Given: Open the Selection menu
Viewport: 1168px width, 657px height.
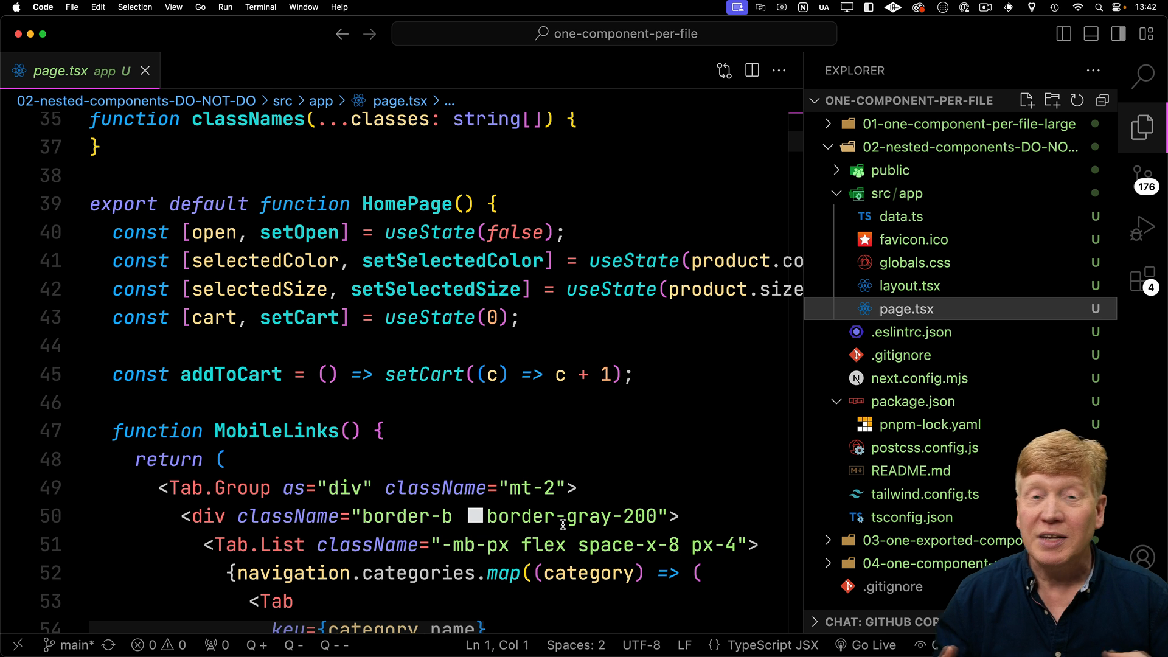Looking at the screenshot, I should [135, 7].
